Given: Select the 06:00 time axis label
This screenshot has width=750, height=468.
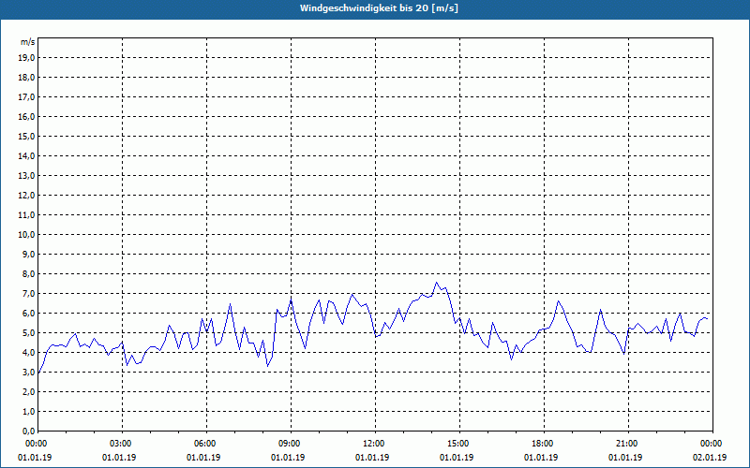Looking at the screenshot, I should [x=206, y=444].
